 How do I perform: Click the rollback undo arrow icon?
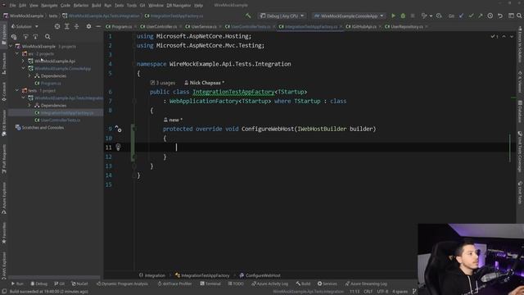(500, 16)
